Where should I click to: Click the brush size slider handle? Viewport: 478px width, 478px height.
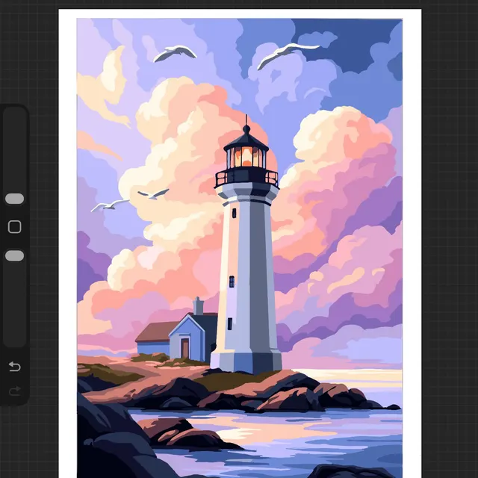pyautogui.click(x=14, y=199)
